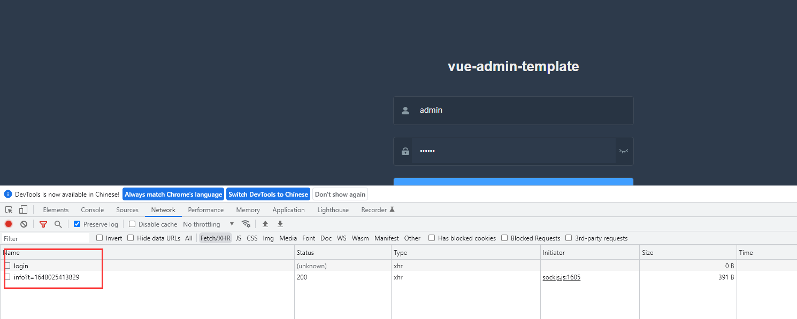Reveal the entered password

[624, 151]
